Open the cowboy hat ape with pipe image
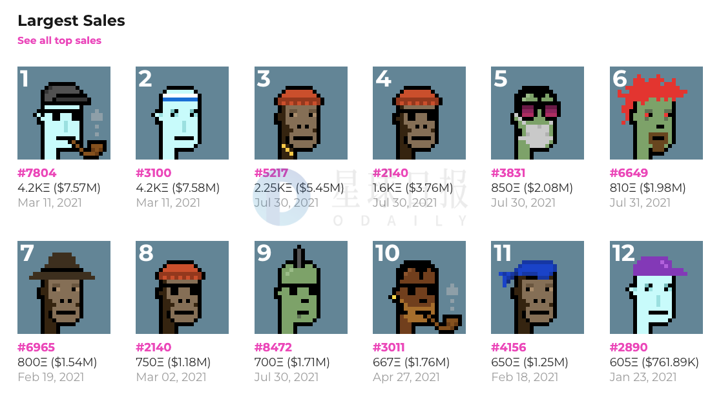Viewport: 721px width, 394px height. click(x=419, y=287)
